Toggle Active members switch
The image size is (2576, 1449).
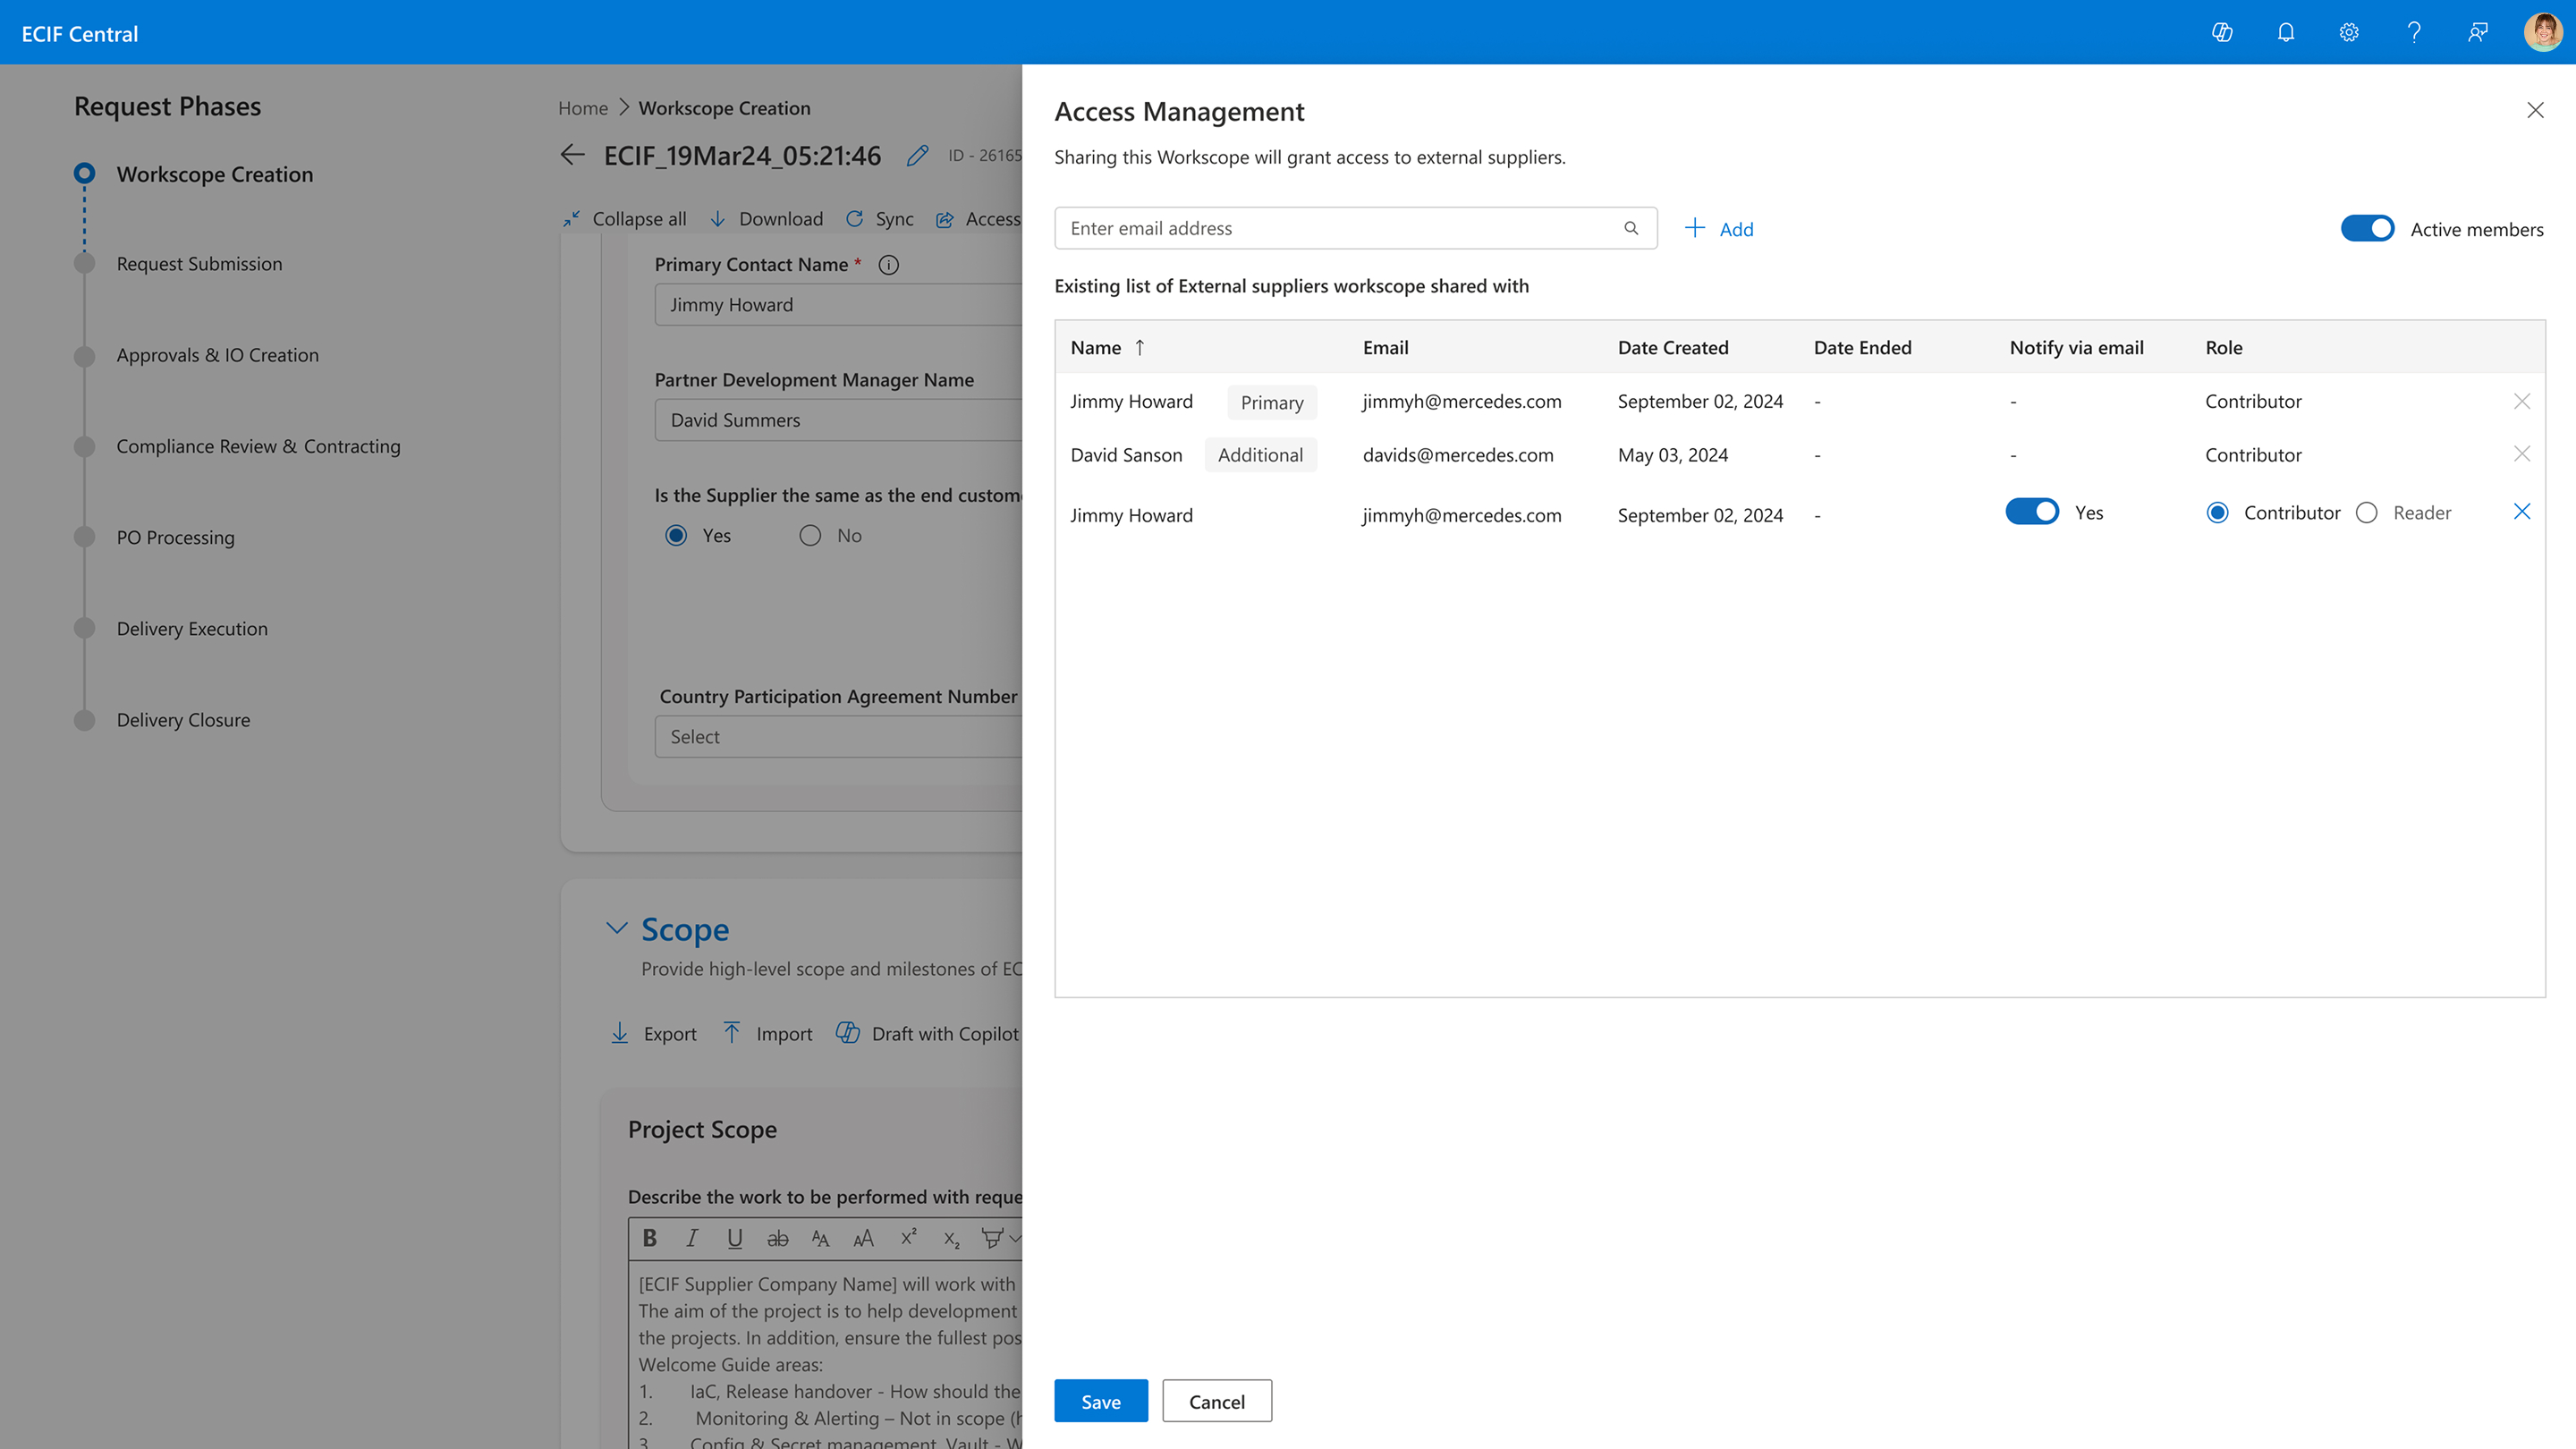(x=2366, y=228)
